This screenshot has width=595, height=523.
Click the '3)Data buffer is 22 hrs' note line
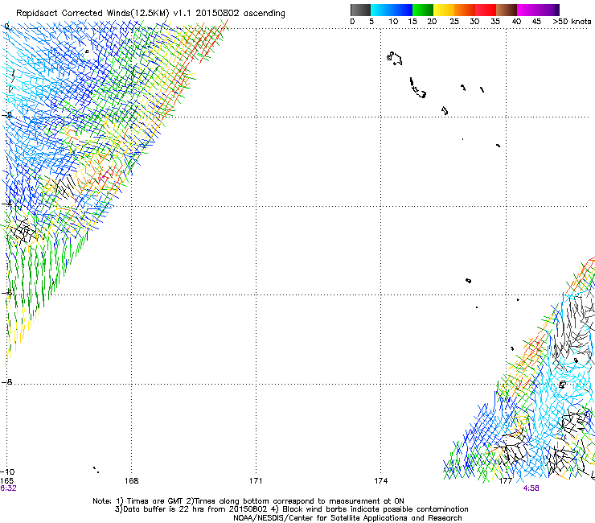(291, 509)
